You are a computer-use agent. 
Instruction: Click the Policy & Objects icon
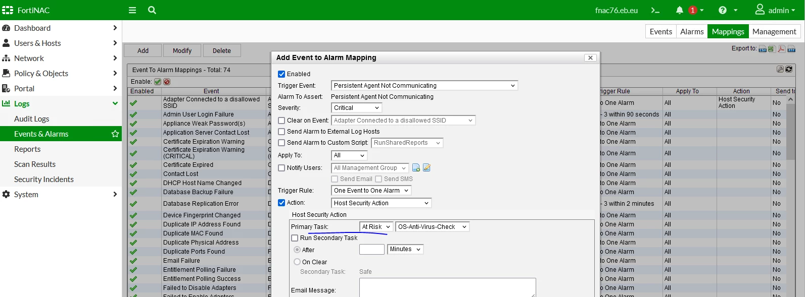click(6, 74)
